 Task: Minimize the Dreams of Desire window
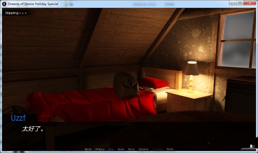tap(233, 3)
